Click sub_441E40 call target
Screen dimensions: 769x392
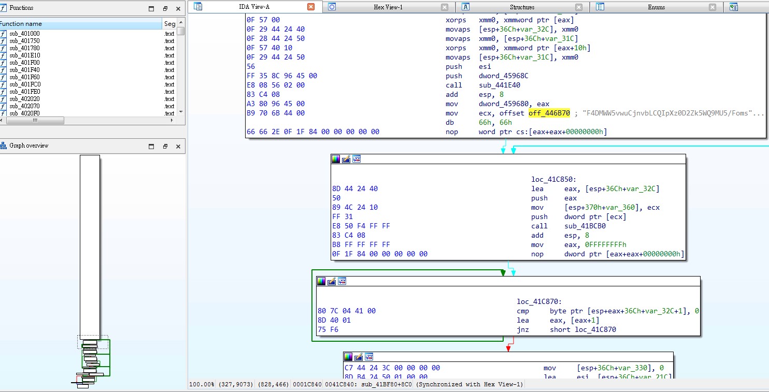pyautogui.click(x=500, y=85)
